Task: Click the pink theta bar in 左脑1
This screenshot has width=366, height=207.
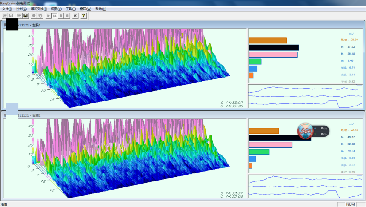Action: coord(273,55)
